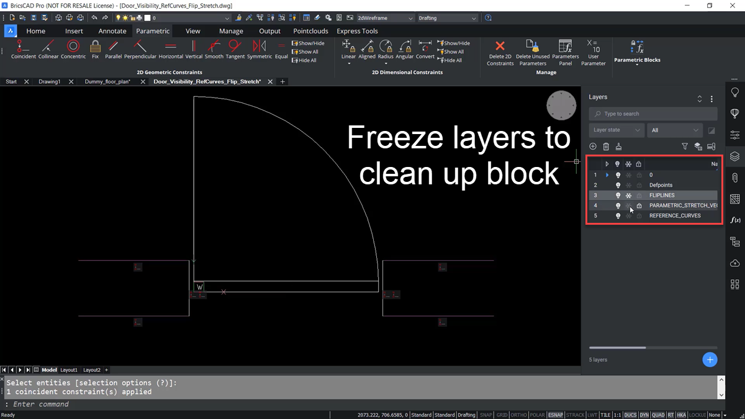Image resolution: width=745 pixels, height=419 pixels.
Task: Add an Aligned dimensional constraint
Action: 367,49
